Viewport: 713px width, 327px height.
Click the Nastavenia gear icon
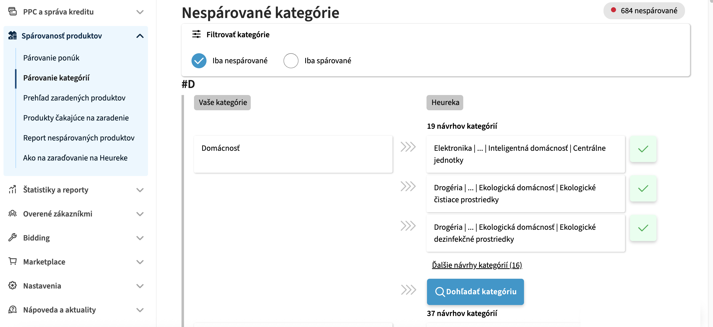(x=12, y=285)
